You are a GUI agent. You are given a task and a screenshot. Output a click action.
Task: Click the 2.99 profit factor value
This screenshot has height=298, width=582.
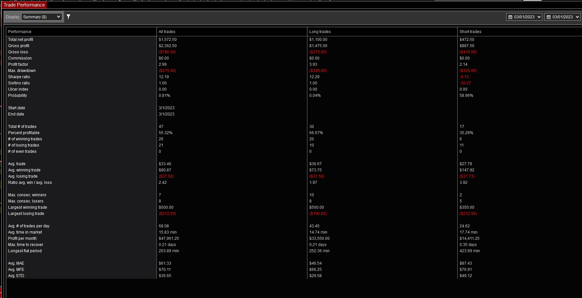163,64
